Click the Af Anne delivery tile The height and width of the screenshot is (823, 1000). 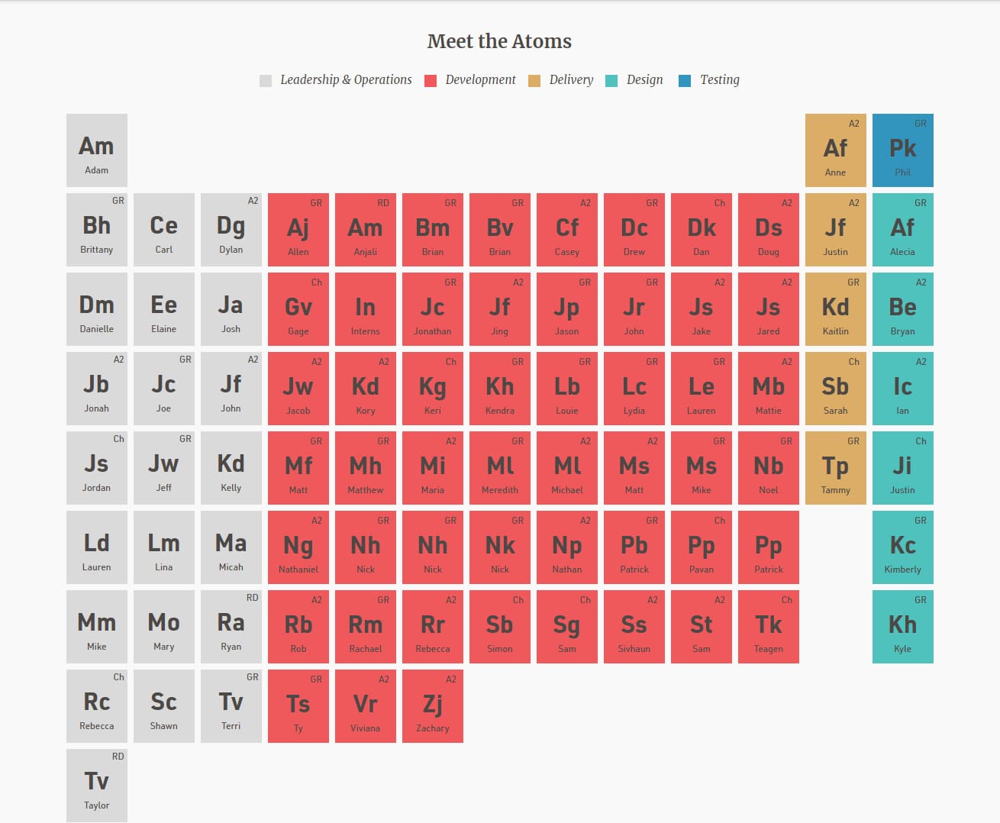tap(836, 150)
